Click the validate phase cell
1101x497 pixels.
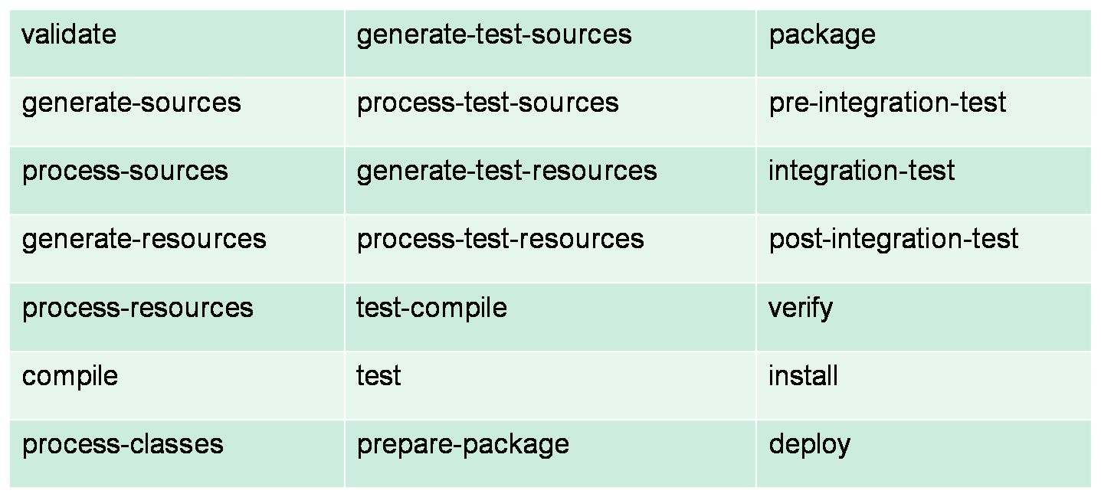pos(69,34)
